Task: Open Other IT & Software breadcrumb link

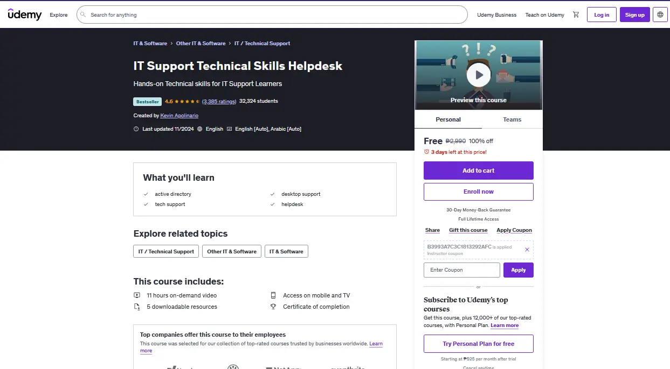Action: [201, 44]
